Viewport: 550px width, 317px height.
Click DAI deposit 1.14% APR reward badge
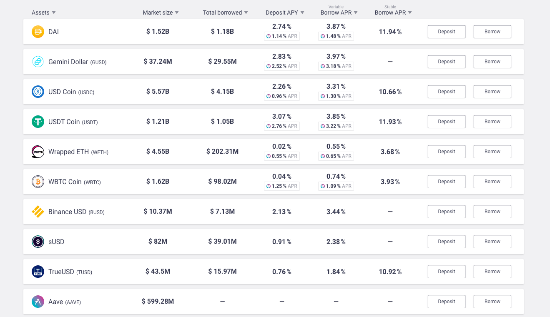coord(282,36)
